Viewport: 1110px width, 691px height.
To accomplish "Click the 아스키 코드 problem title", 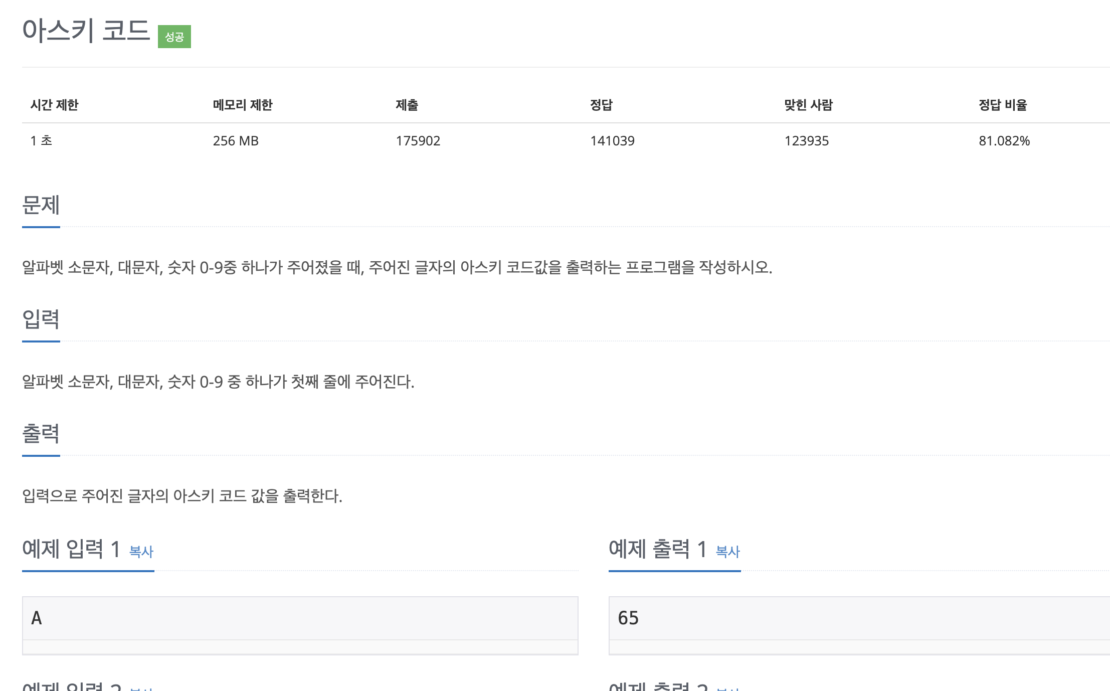I will tap(86, 31).
